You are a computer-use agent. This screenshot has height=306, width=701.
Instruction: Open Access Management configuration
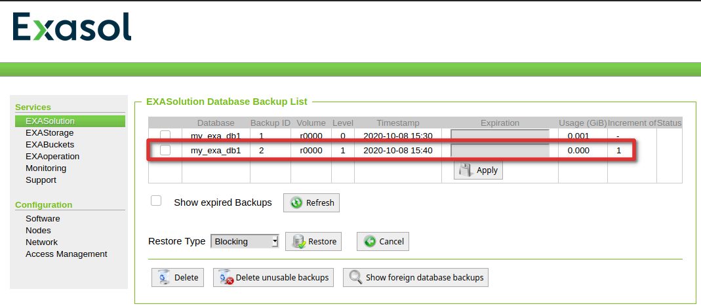(66, 254)
